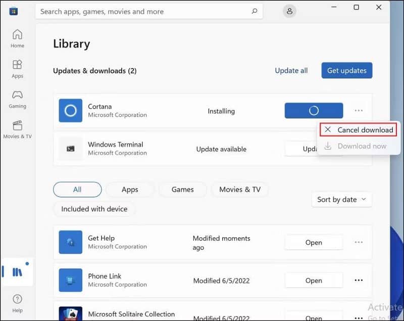Choose Cancel download from the menu
The width and height of the screenshot is (404, 321).
coord(359,130)
